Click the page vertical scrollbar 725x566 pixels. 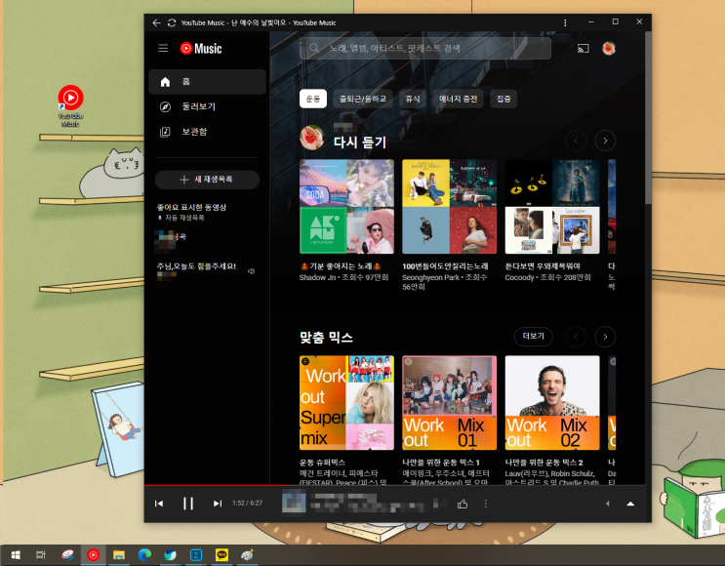pyautogui.click(x=648, y=118)
